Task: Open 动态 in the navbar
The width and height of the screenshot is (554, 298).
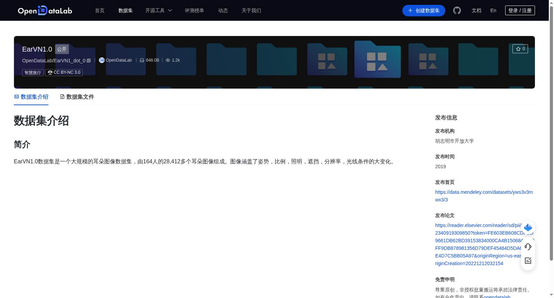Action: click(223, 10)
